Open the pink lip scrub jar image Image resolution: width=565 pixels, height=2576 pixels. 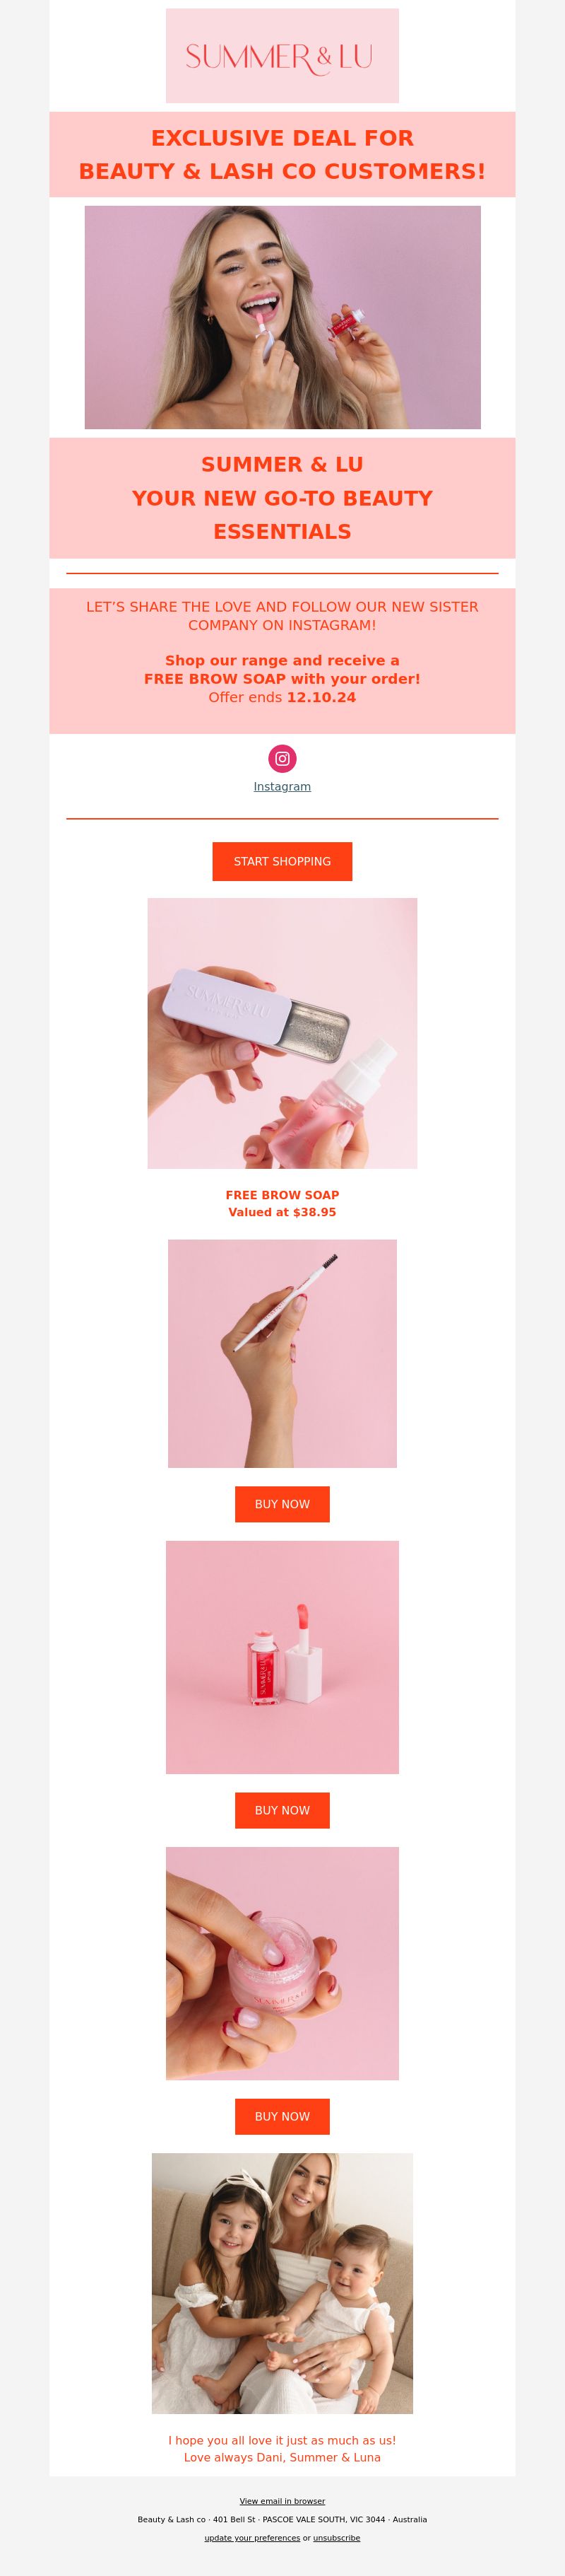pos(282,1963)
